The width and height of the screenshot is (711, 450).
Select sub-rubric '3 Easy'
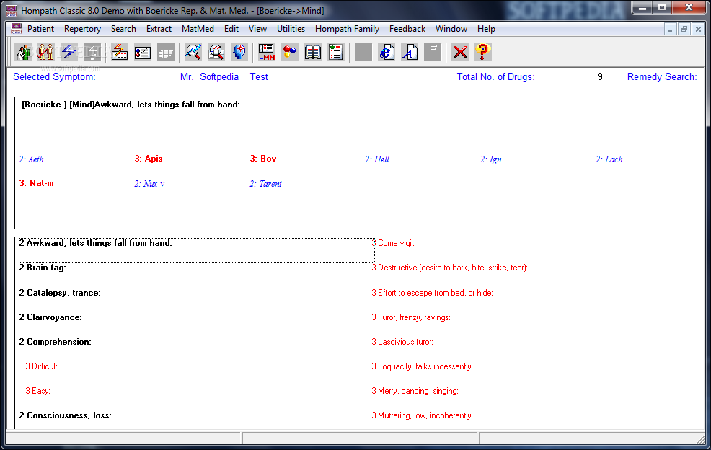tap(37, 391)
